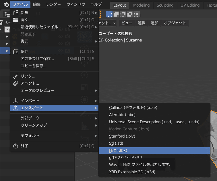Viewport: 217px width, 181px height.
Task: Export as Stanford (.ply)
Action: point(154,136)
